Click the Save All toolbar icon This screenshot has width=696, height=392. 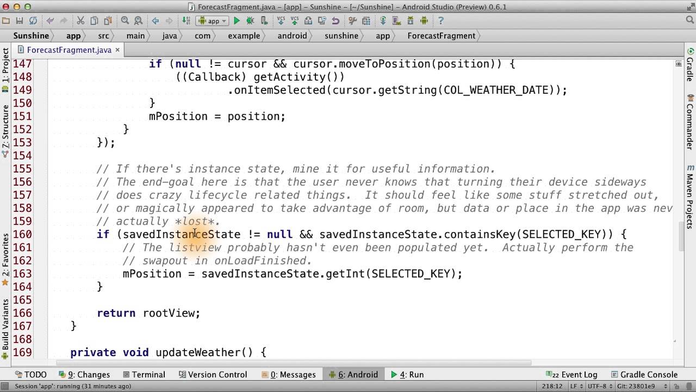click(x=20, y=21)
